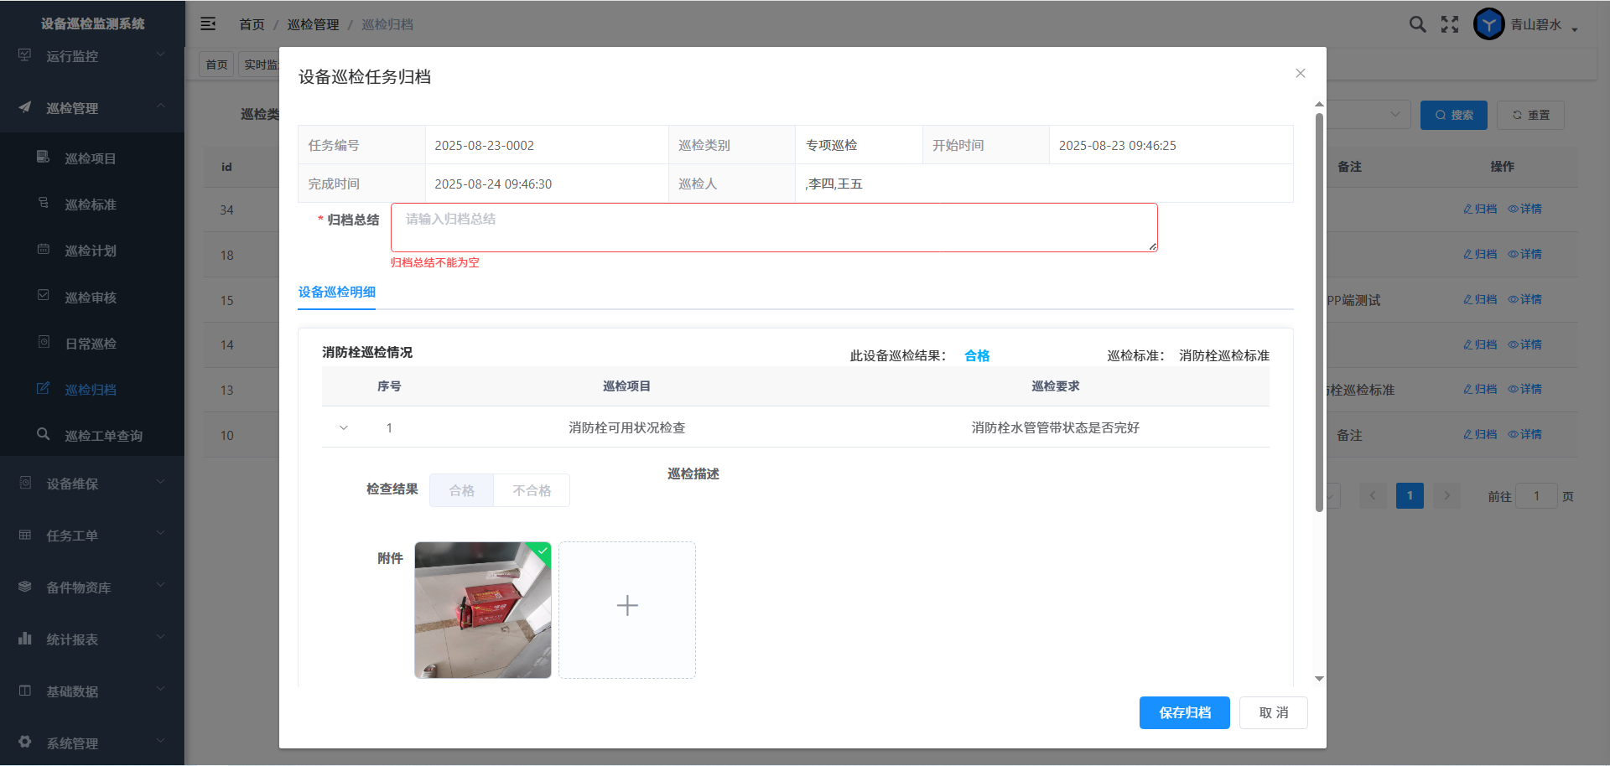This screenshot has width=1610, height=766.
Task: Click the dialog's vertical scrollbar
Action: coord(1319,310)
